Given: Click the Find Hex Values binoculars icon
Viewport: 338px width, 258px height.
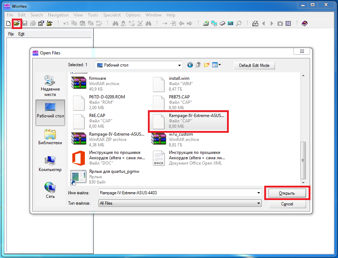Looking at the screenshot, I should click(124, 24).
